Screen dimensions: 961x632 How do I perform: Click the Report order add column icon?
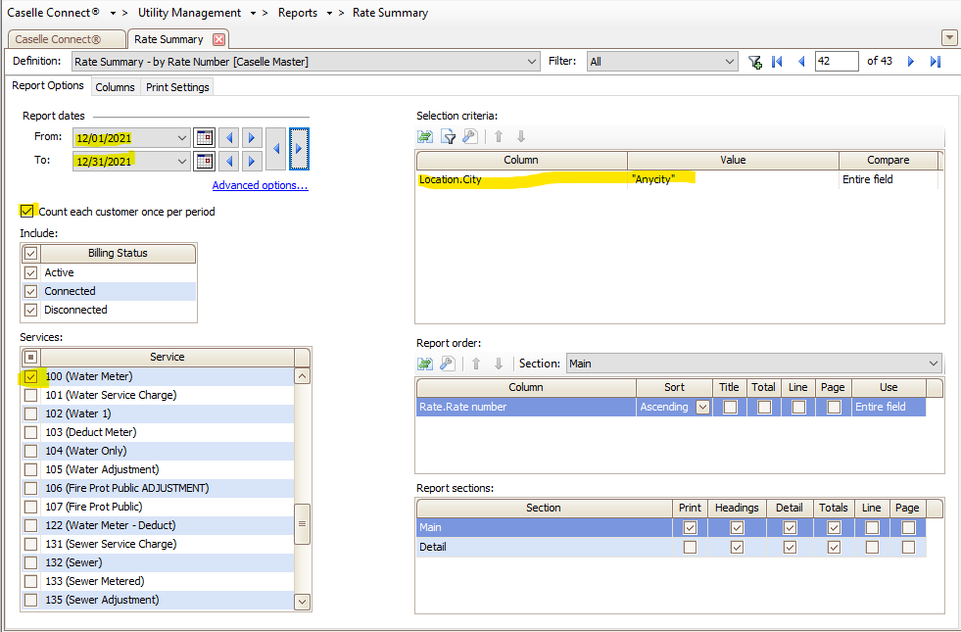click(x=425, y=364)
